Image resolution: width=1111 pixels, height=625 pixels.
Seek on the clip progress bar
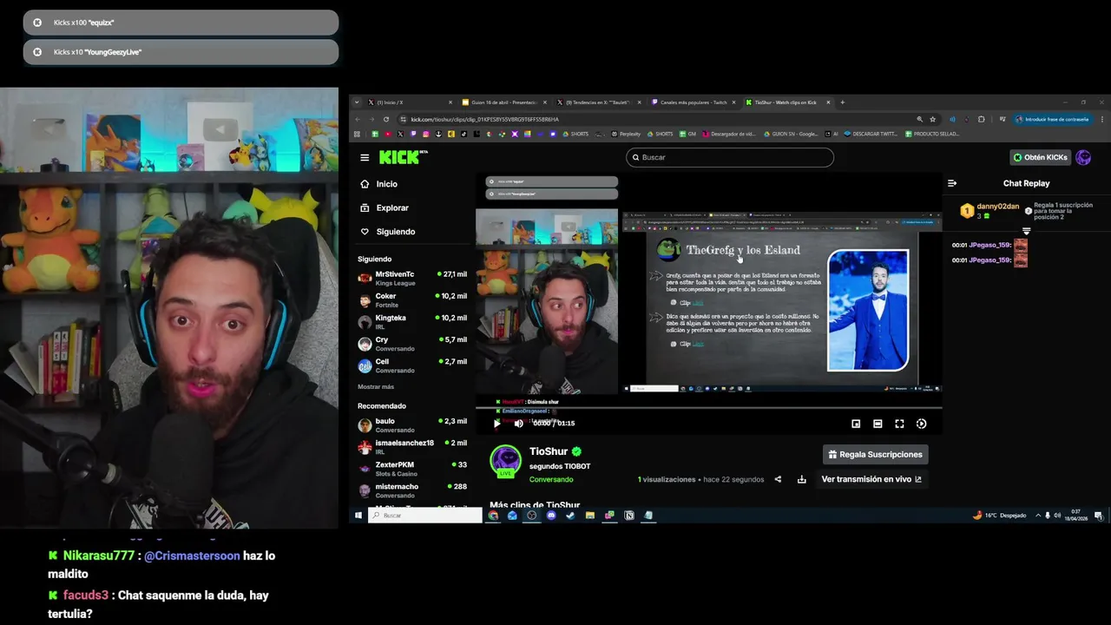click(708, 408)
